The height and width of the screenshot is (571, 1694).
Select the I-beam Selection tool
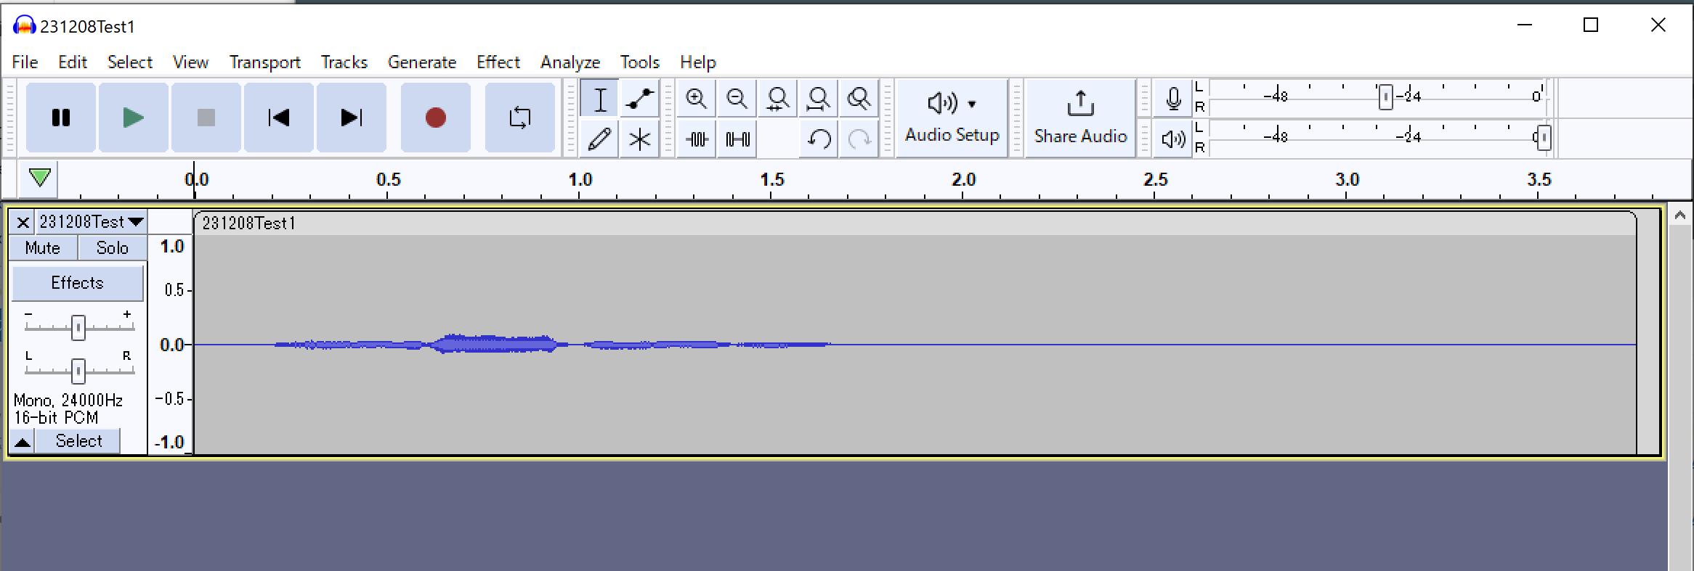(600, 99)
